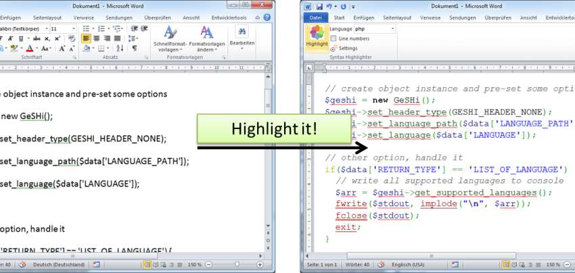
Task: Click the Undo arrow in quick access toolbar
Action: pos(328,5)
